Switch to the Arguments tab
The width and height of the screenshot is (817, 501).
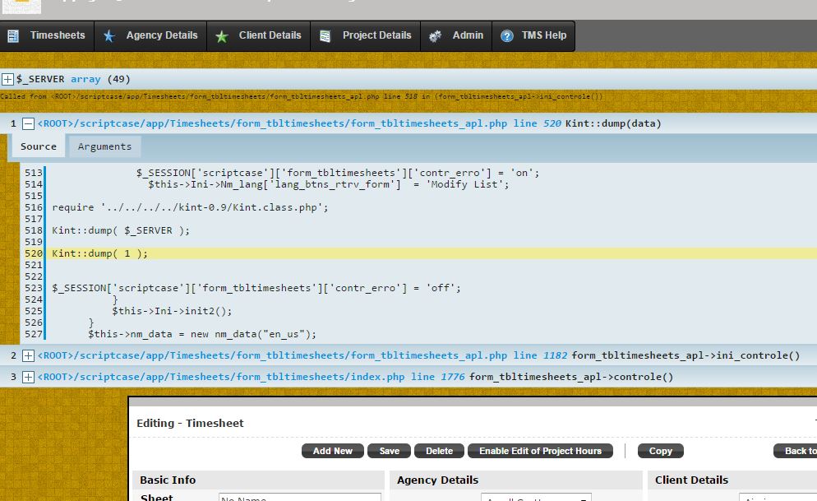[x=104, y=146]
